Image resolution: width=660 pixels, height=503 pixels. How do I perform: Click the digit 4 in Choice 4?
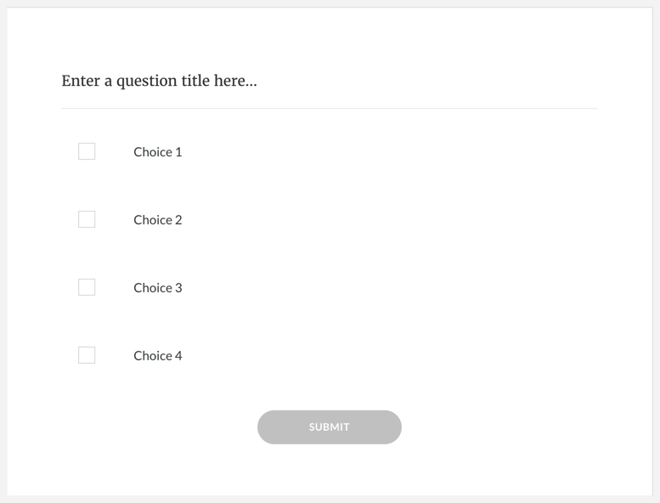pos(179,356)
